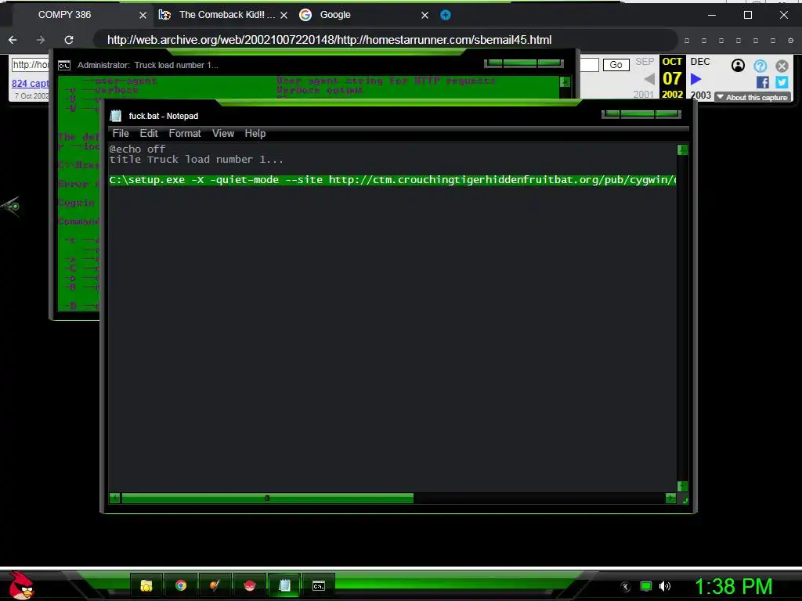Screen dimensions: 802x601
Task: Reload the current page
Action: pos(69,40)
